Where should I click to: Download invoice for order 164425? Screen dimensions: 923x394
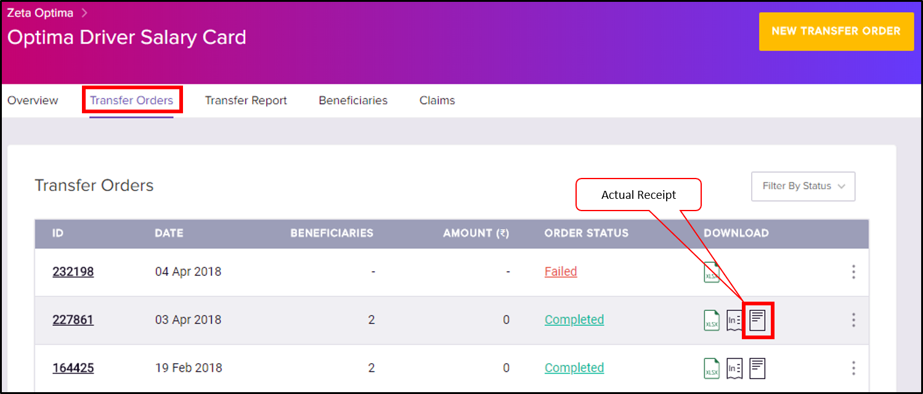point(734,368)
